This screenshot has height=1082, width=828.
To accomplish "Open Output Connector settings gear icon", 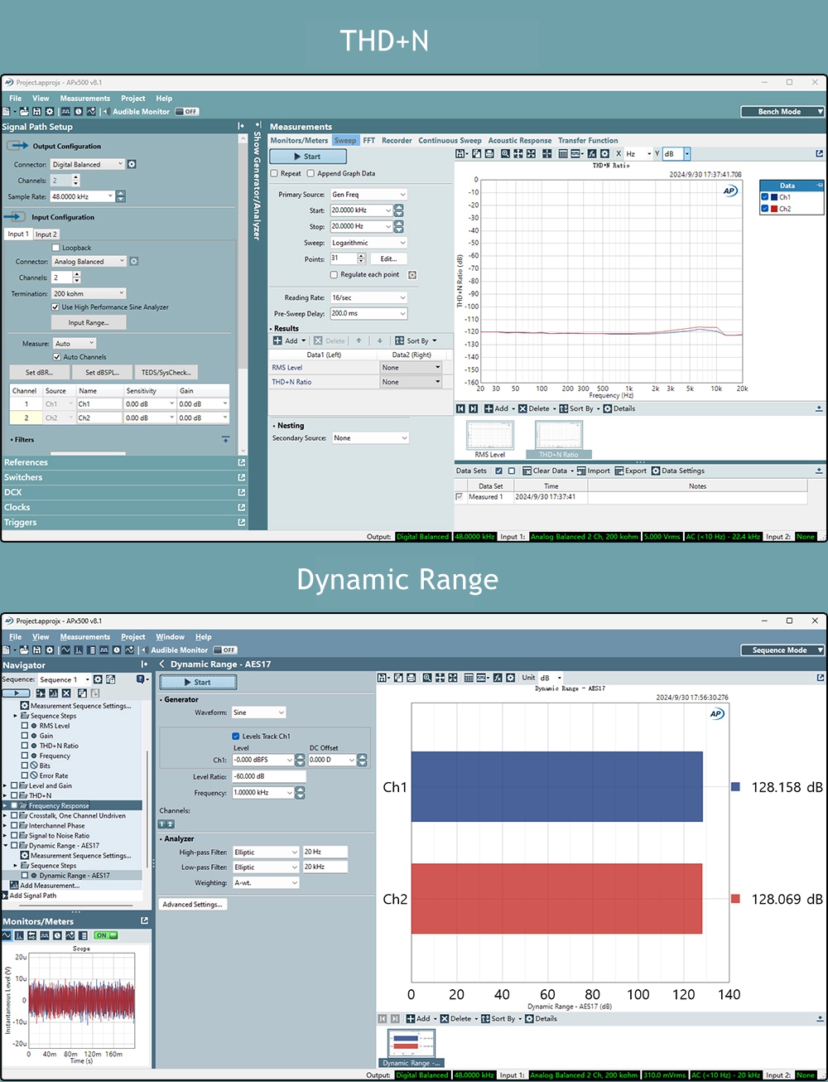I will 132,164.
